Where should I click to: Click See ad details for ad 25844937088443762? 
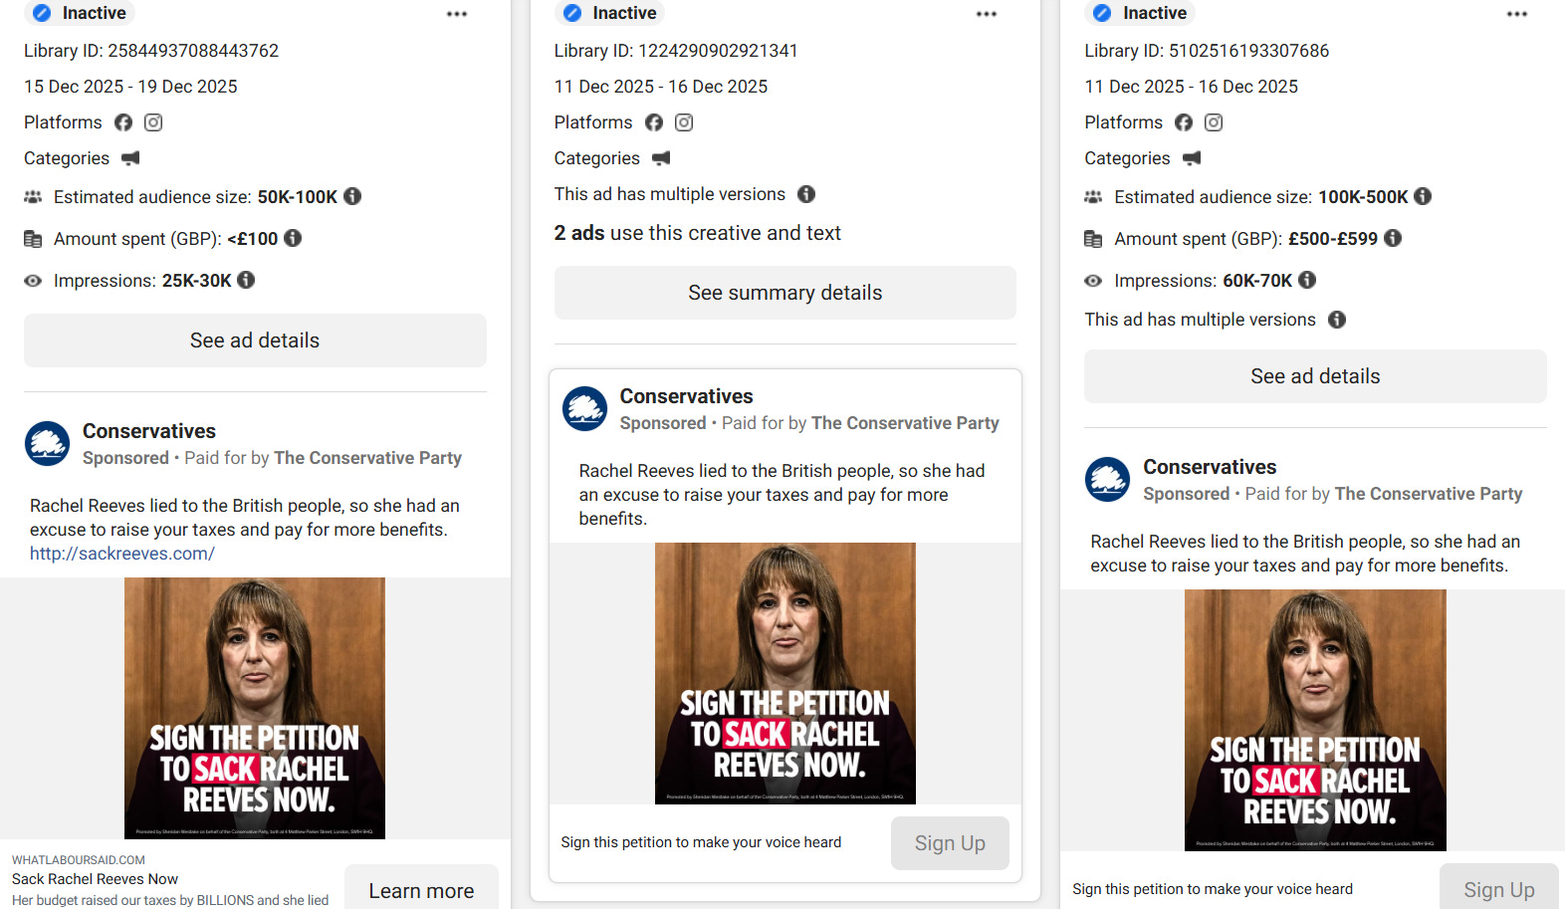click(x=255, y=341)
